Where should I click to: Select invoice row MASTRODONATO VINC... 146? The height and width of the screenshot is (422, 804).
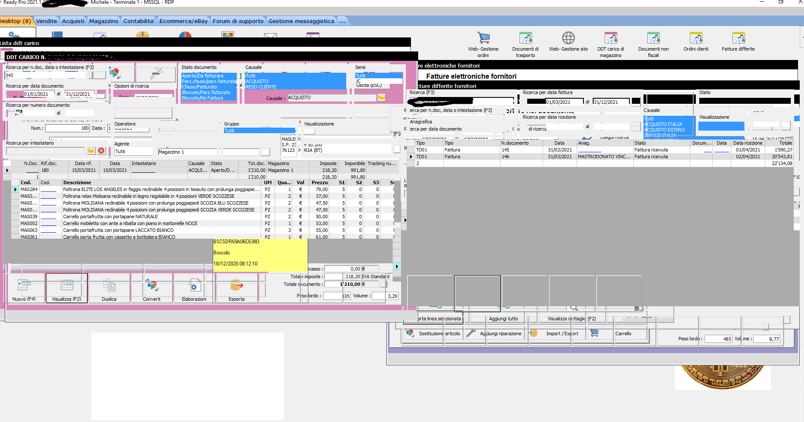click(x=600, y=157)
